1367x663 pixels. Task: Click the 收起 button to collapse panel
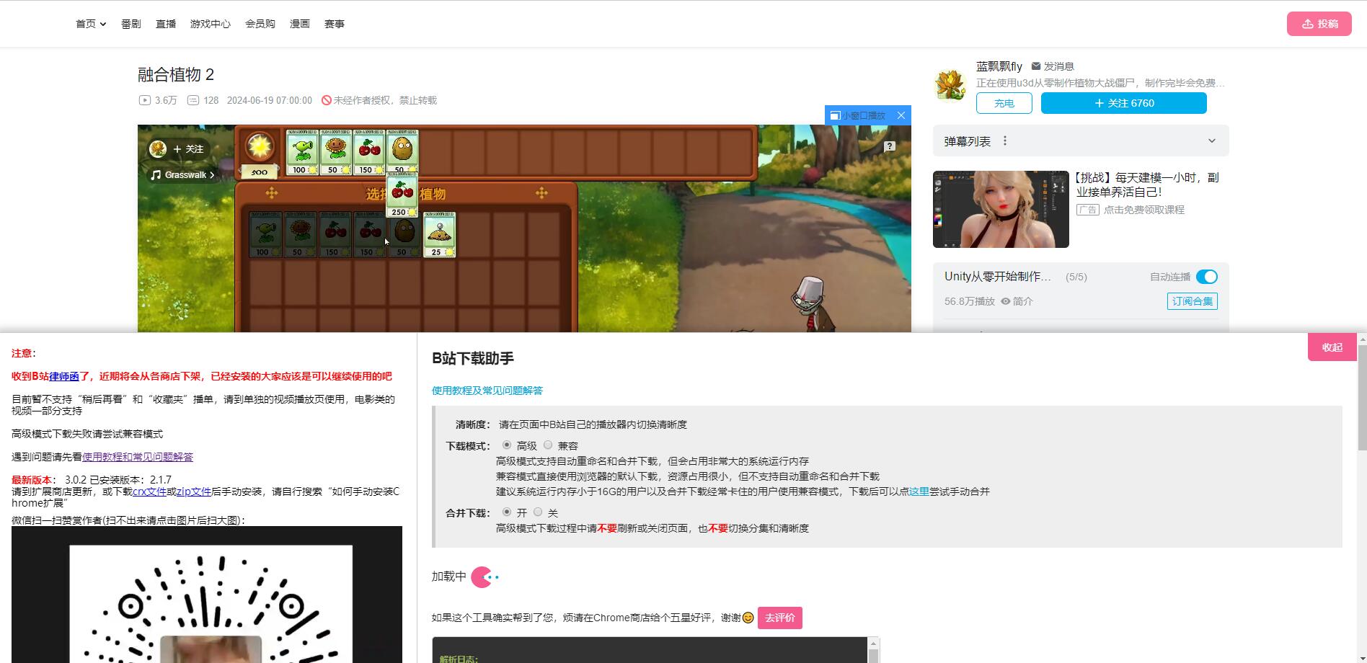1331,347
